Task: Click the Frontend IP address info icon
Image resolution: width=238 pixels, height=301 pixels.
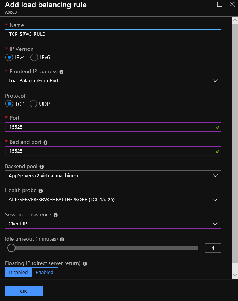Action: tap(61, 72)
